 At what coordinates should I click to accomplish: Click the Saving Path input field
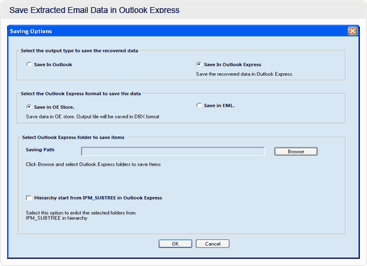click(173, 152)
